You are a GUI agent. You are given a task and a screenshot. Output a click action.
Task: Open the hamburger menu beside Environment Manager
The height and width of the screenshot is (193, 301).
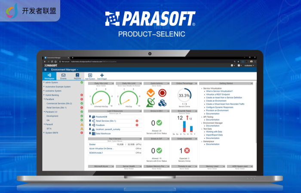point(46,69)
